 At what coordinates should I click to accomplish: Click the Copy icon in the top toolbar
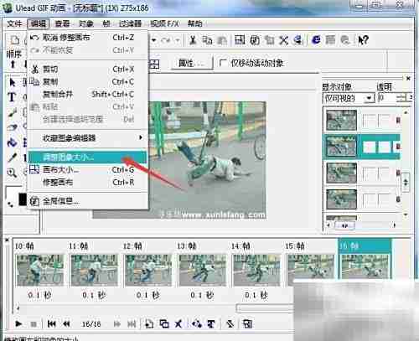coord(207,40)
